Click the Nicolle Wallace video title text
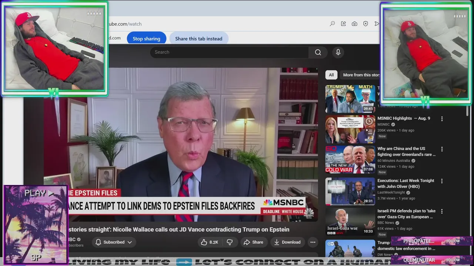The height and width of the screenshot is (266, 474). pos(179,229)
